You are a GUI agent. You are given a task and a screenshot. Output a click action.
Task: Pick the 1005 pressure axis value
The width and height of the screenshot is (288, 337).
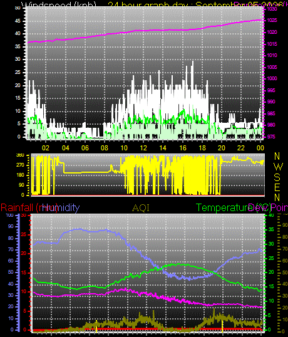(x=272, y=67)
